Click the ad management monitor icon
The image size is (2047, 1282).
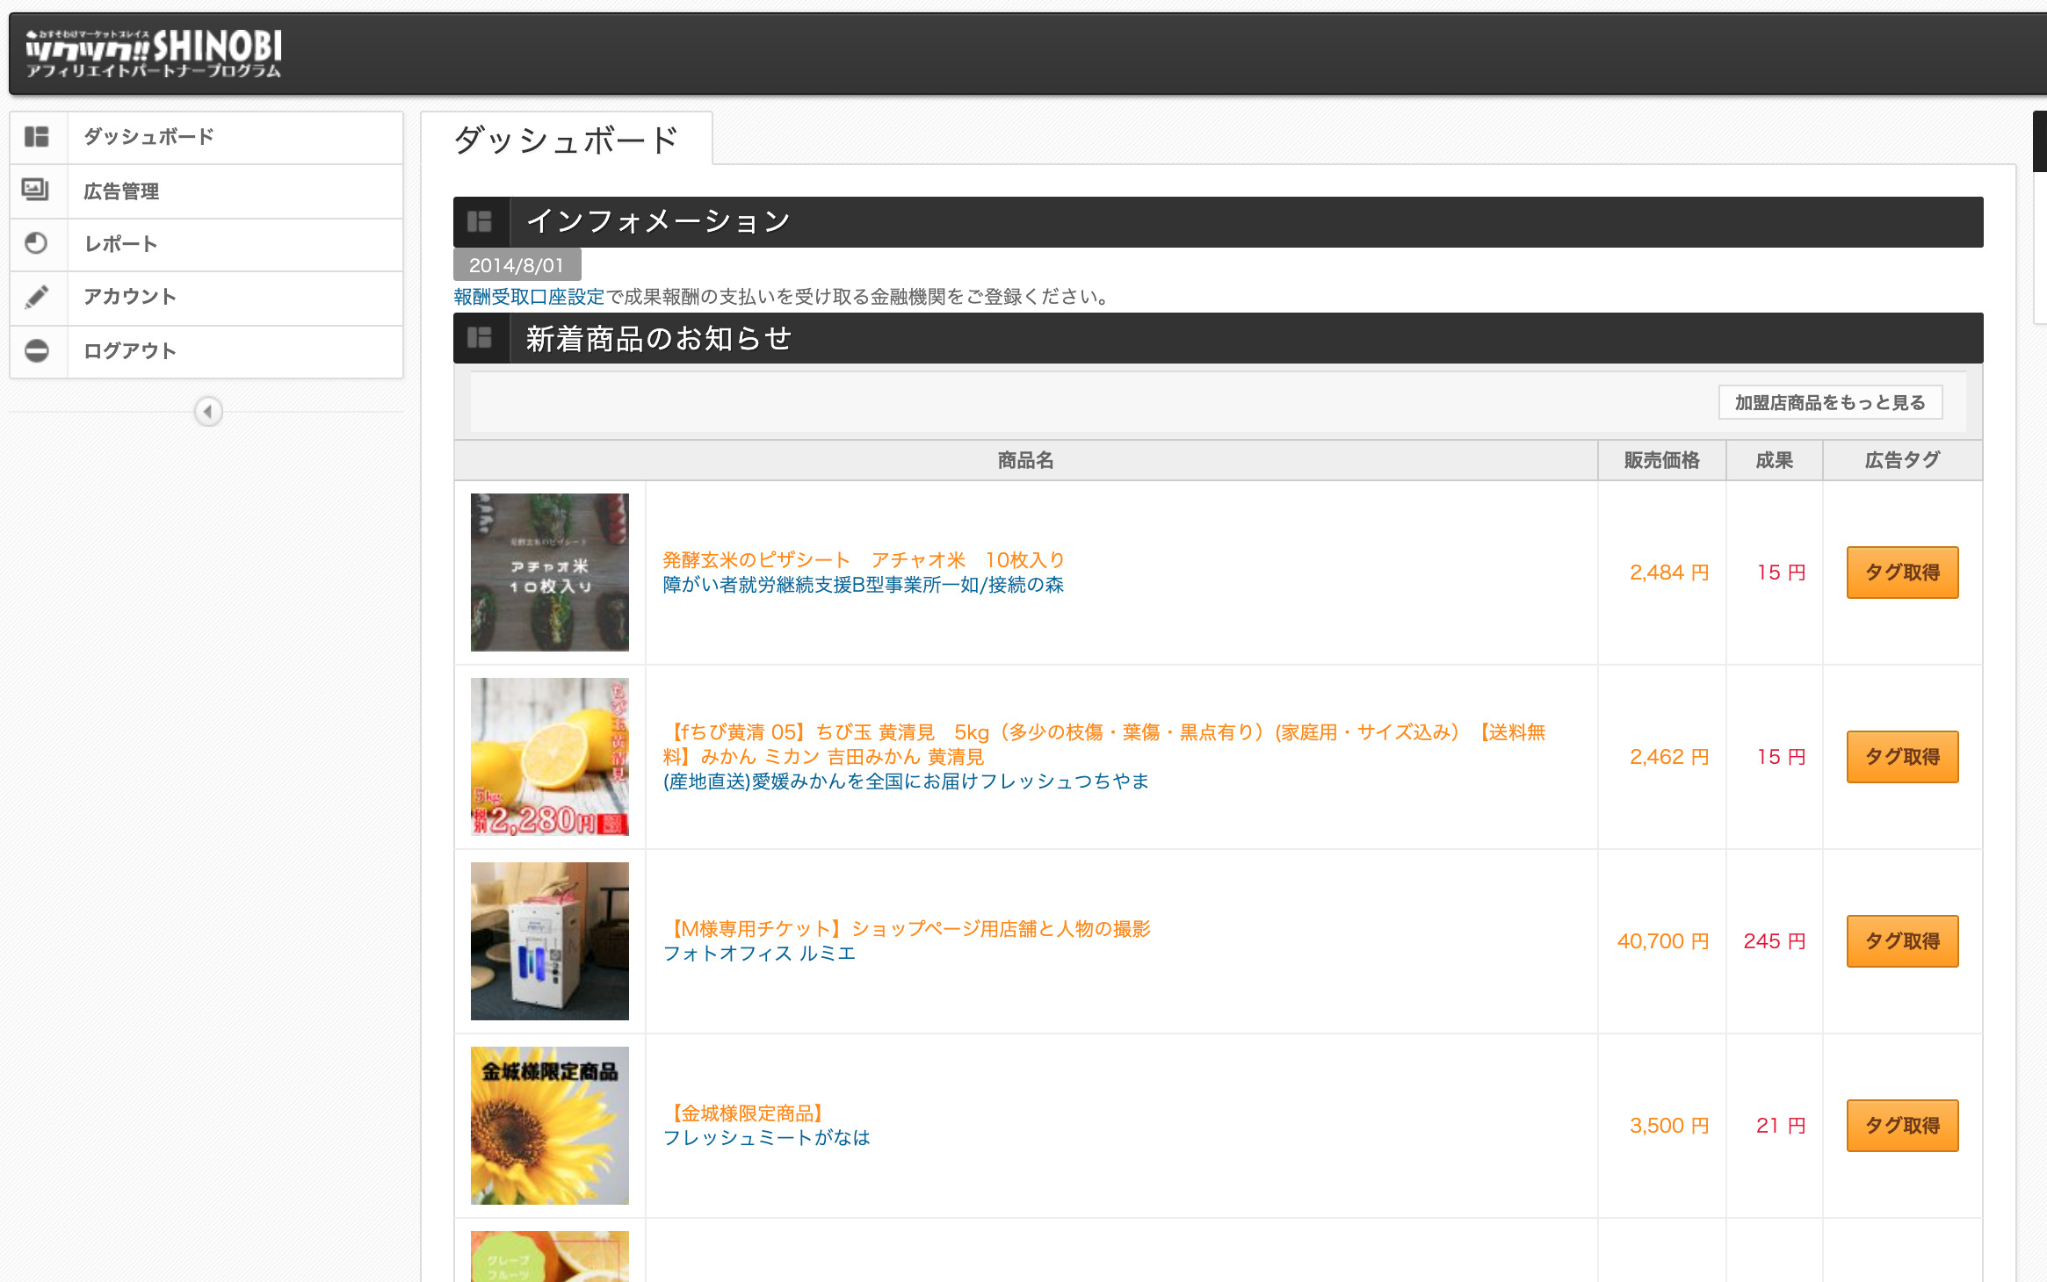[x=37, y=191]
